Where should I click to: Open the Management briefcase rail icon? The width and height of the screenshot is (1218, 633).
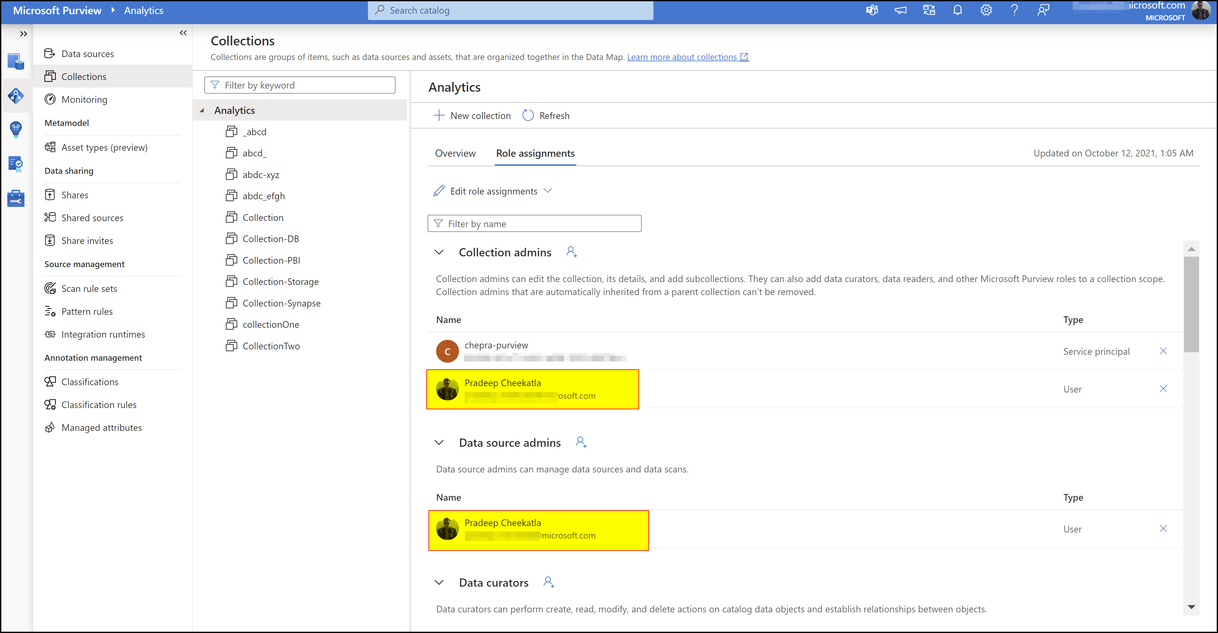pos(16,198)
